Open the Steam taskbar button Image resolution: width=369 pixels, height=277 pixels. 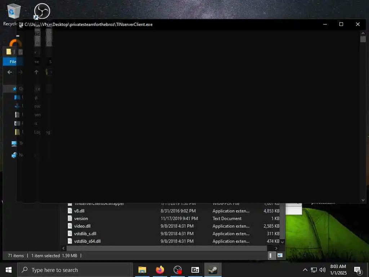click(213, 270)
